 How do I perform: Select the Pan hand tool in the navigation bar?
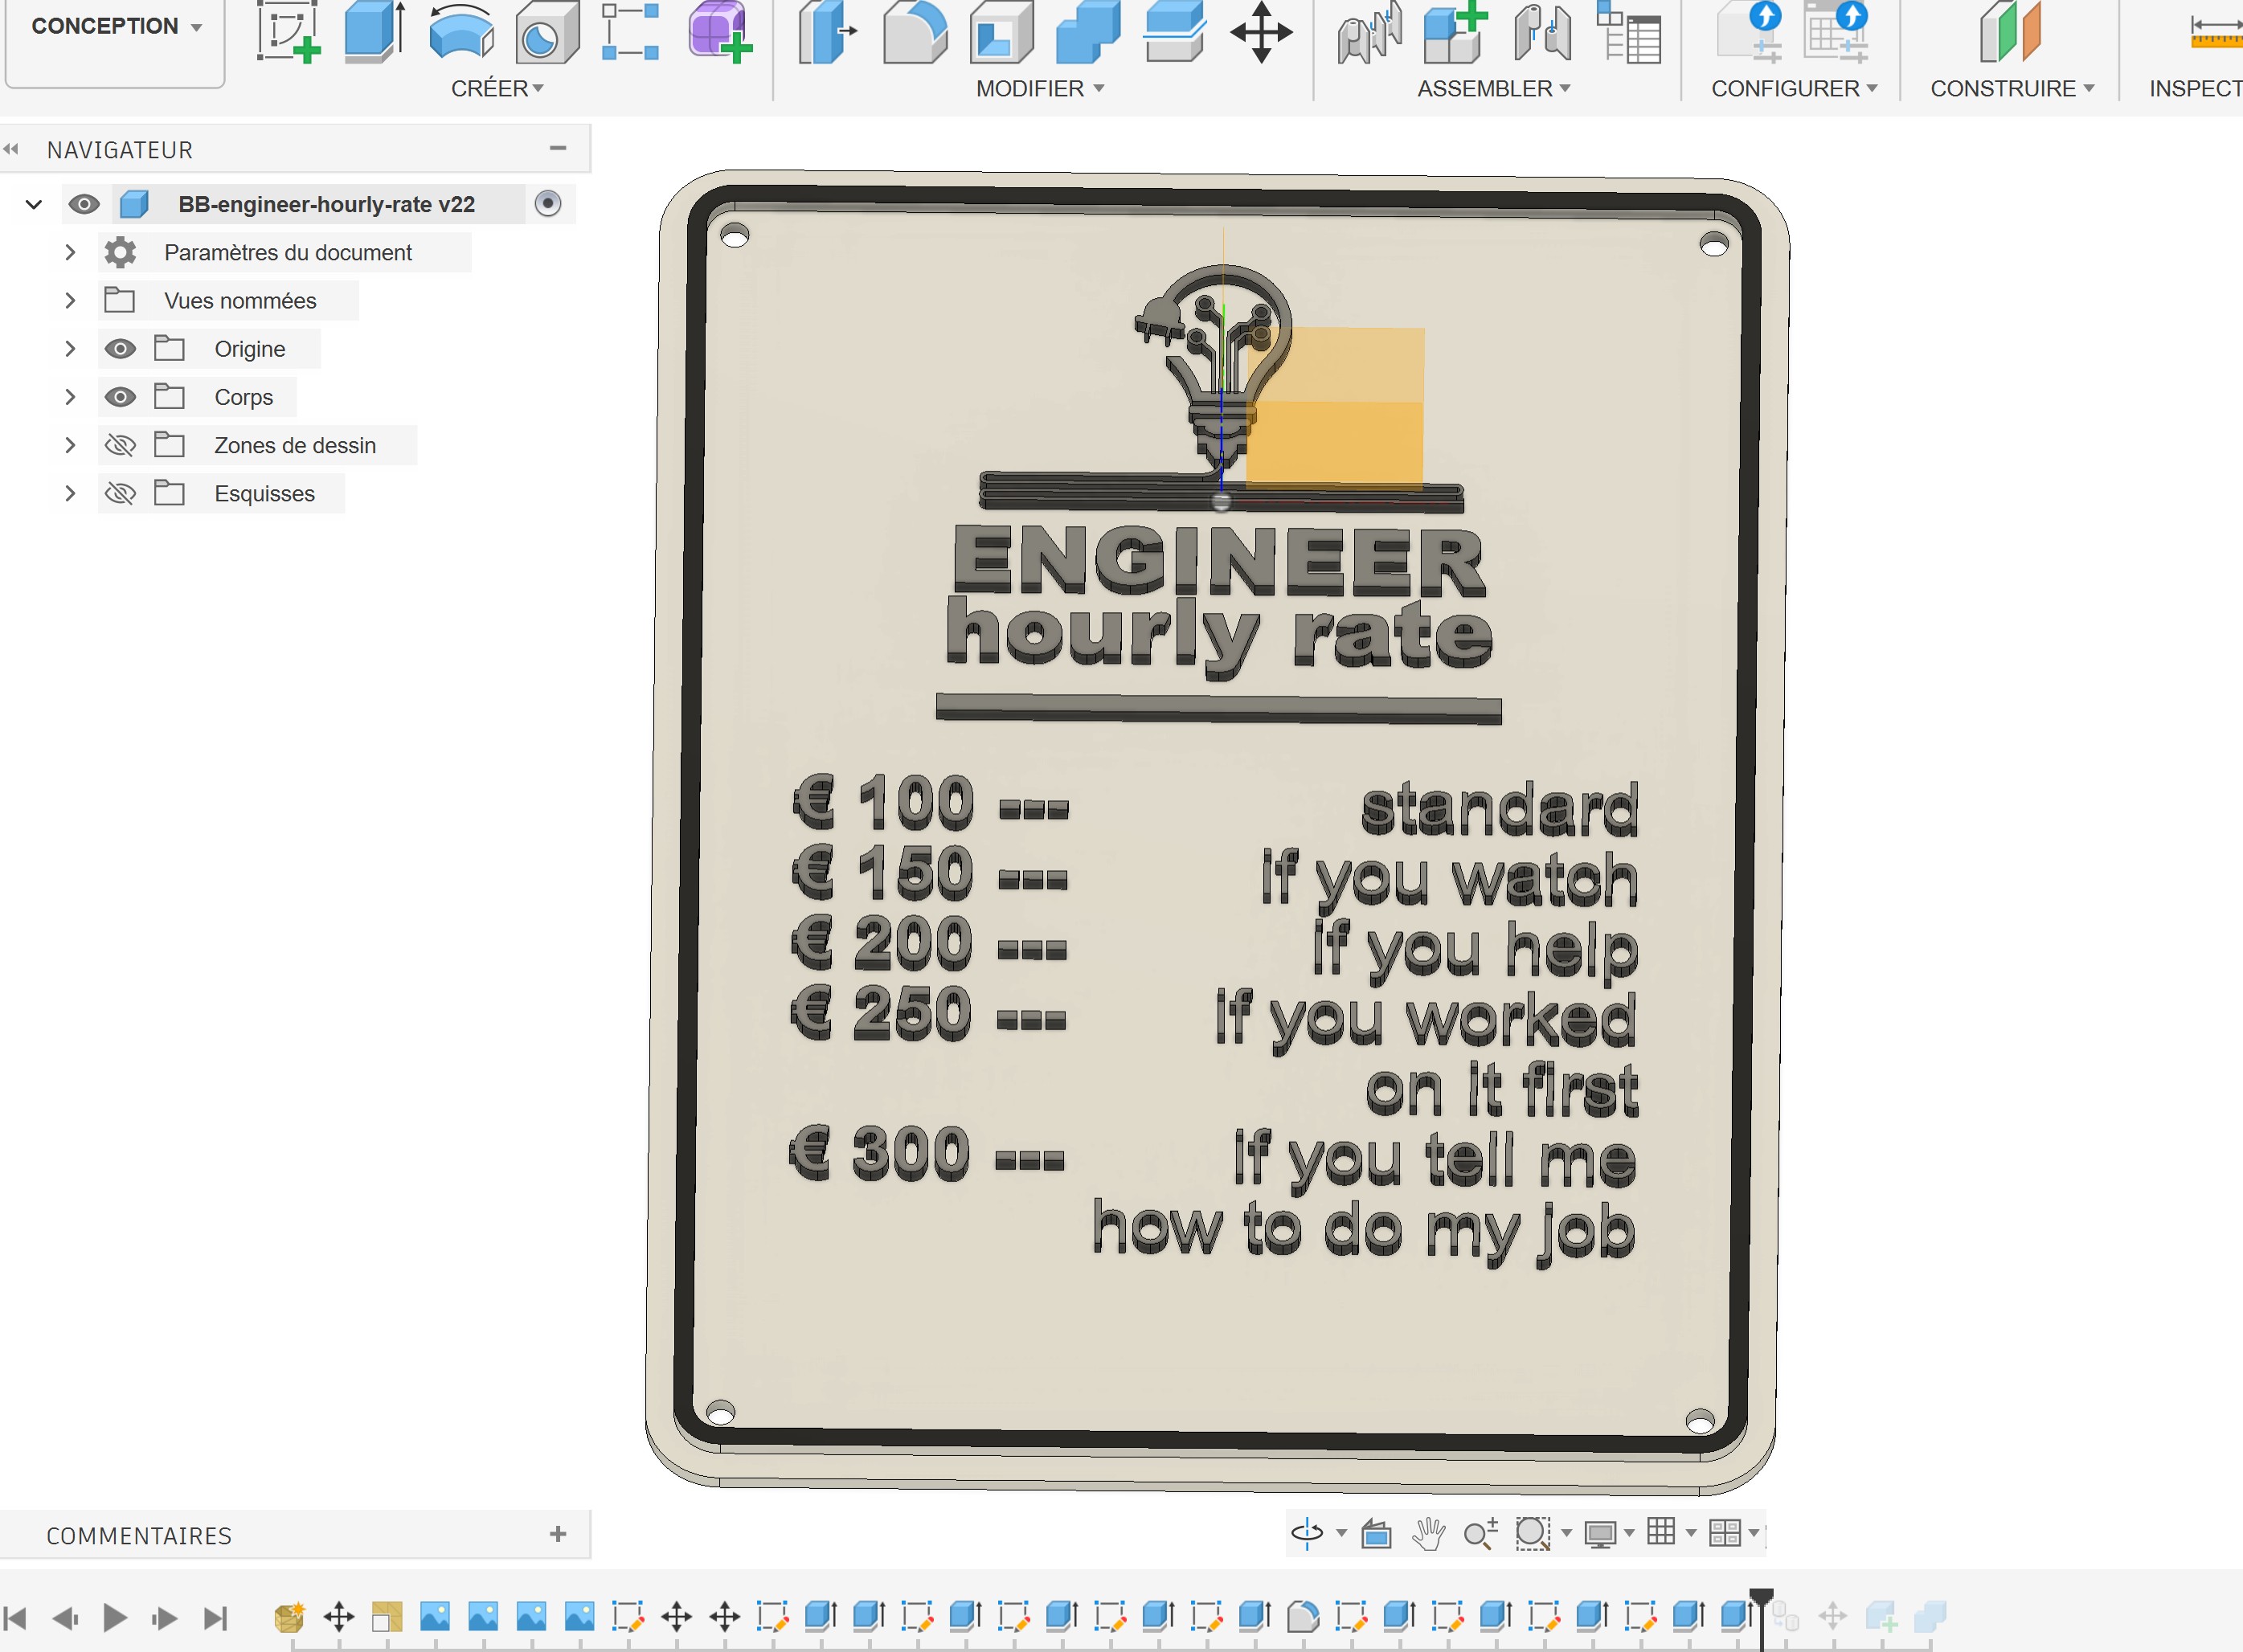pos(1428,1533)
